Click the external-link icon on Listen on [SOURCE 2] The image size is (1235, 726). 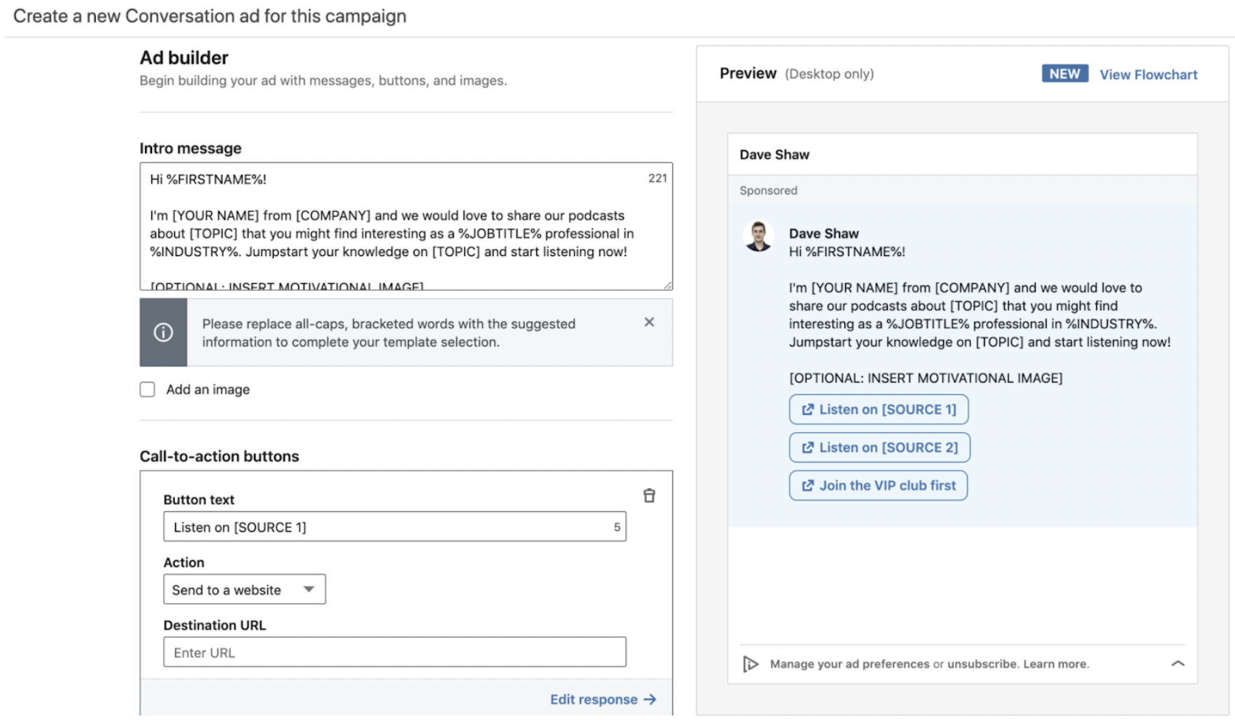pos(808,447)
